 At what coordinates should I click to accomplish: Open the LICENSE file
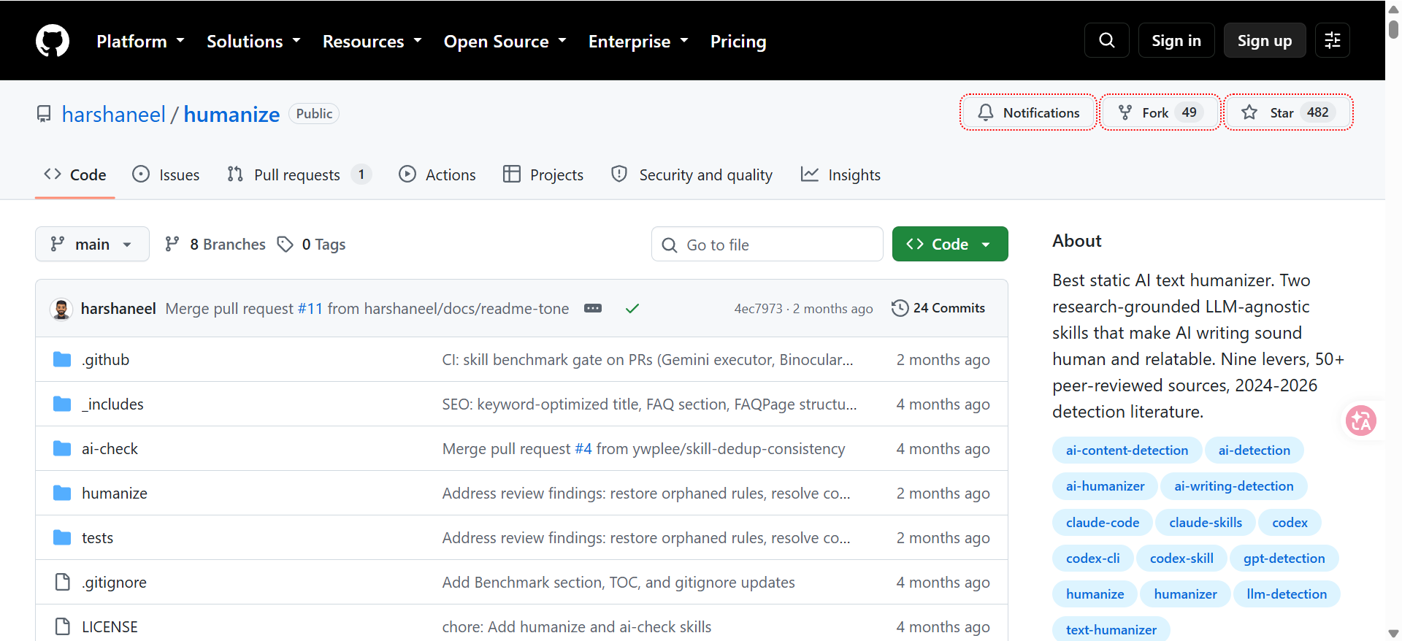110,626
